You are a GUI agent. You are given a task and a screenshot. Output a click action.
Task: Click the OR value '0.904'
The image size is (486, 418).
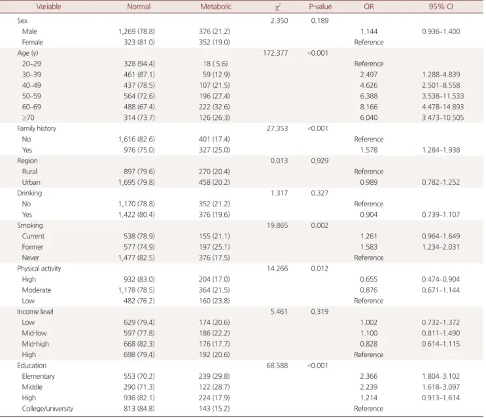[369, 215]
